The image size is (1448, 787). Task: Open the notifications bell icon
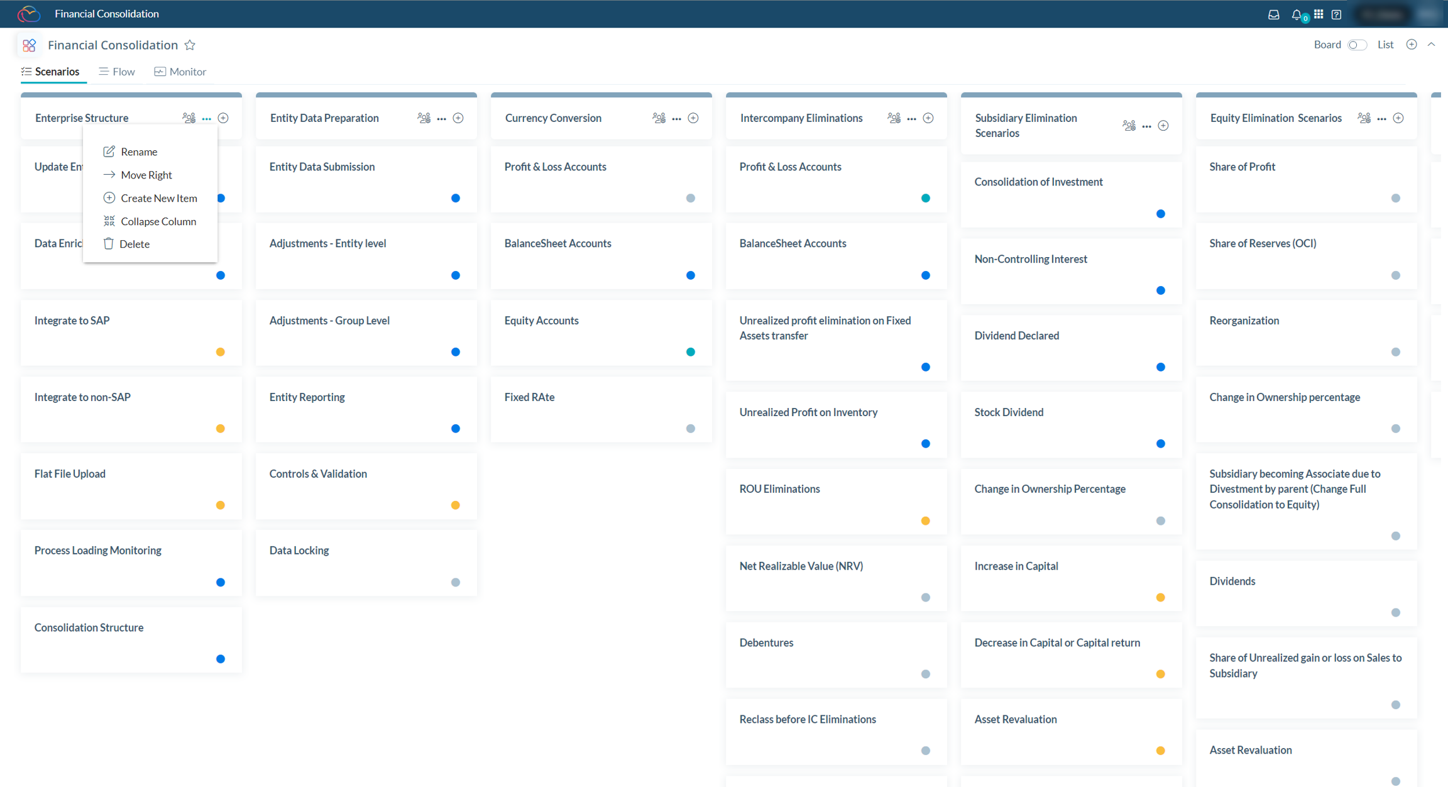click(x=1296, y=14)
